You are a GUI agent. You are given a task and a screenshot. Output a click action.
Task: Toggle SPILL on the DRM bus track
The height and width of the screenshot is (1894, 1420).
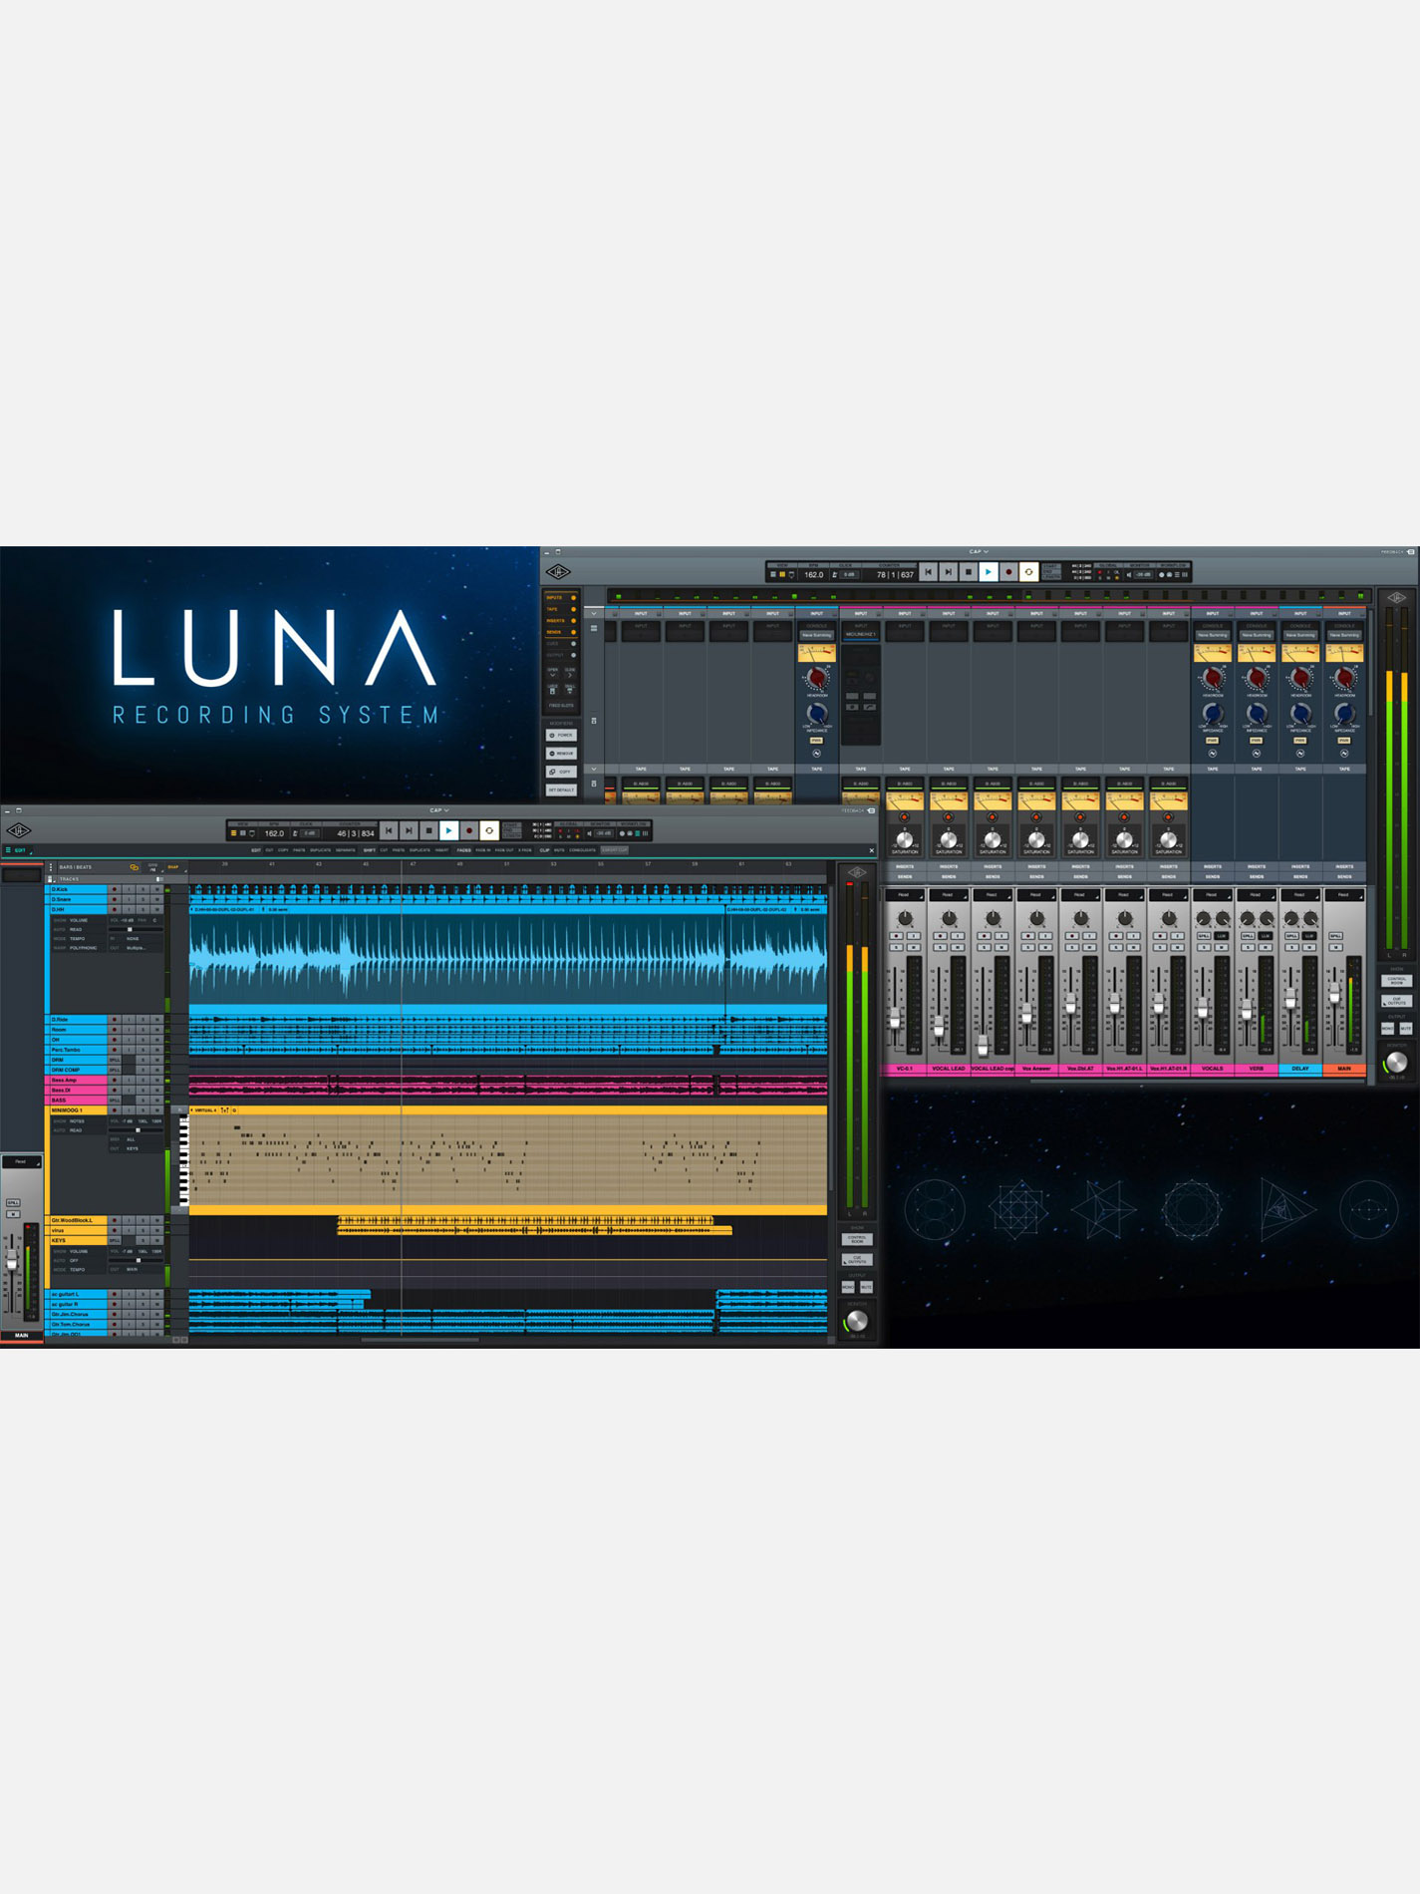(x=115, y=1060)
